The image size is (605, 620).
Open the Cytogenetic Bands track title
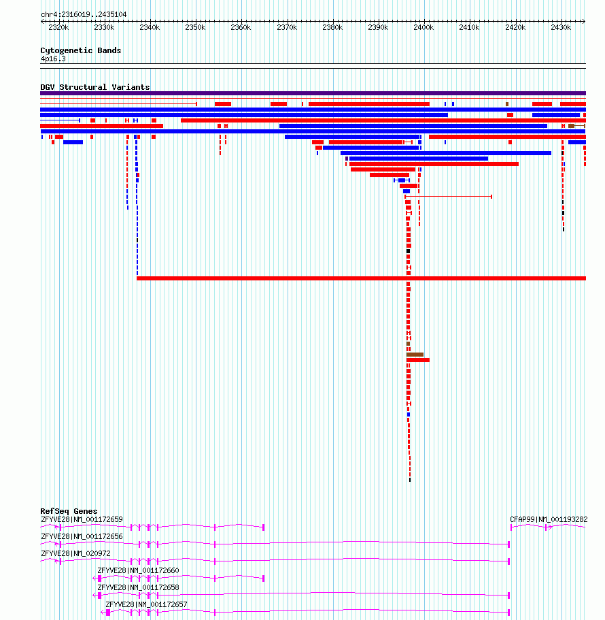click(x=81, y=50)
